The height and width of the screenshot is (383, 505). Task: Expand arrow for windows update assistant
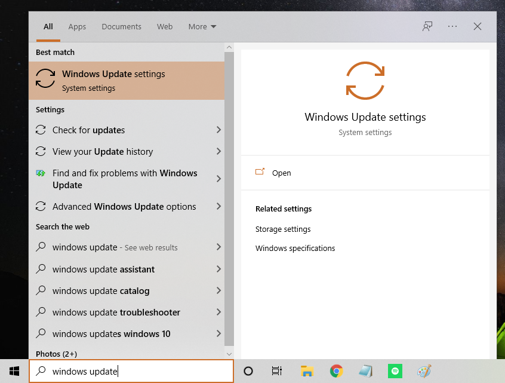pyautogui.click(x=218, y=269)
